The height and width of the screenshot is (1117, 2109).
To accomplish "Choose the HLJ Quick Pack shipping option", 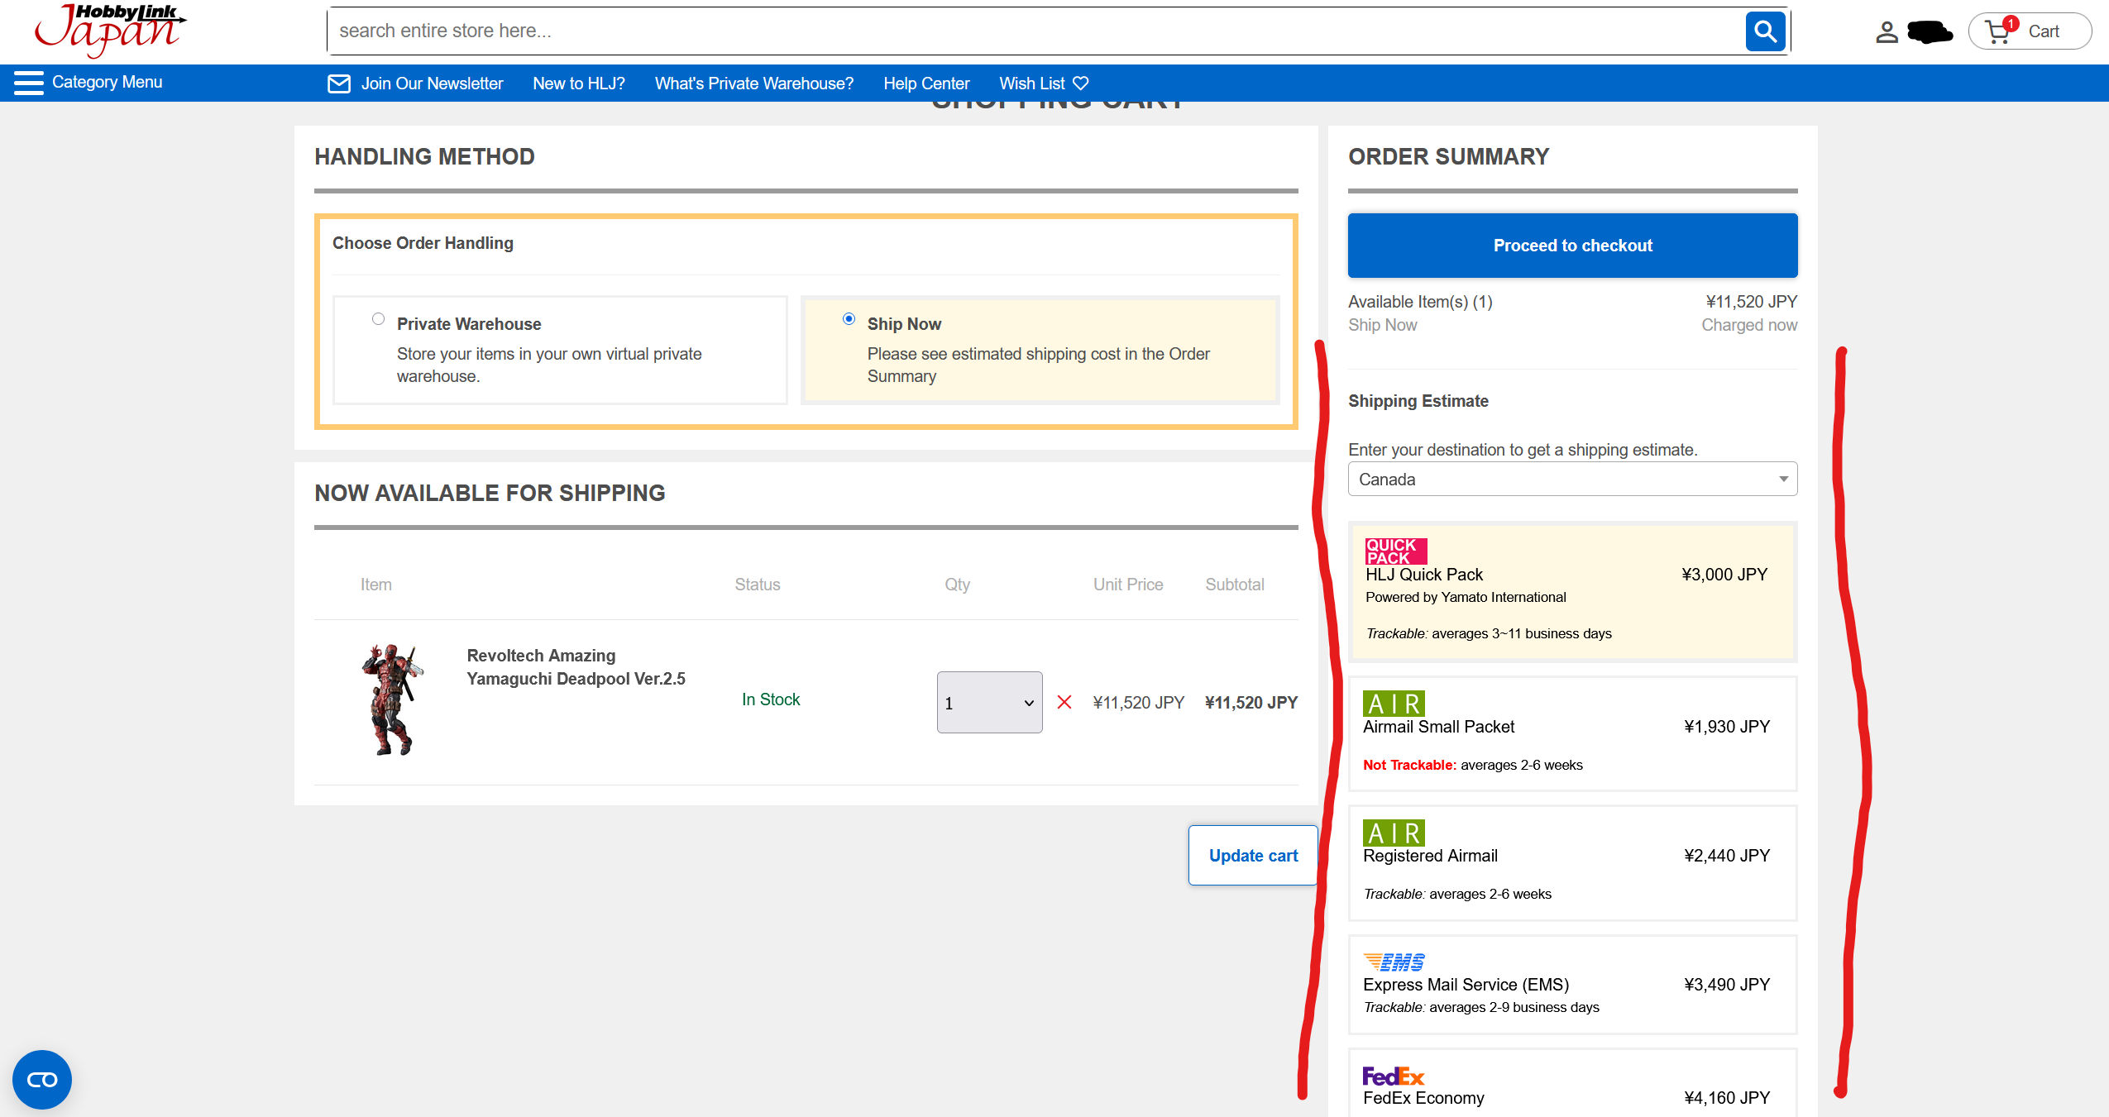I will pyautogui.click(x=1571, y=590).
